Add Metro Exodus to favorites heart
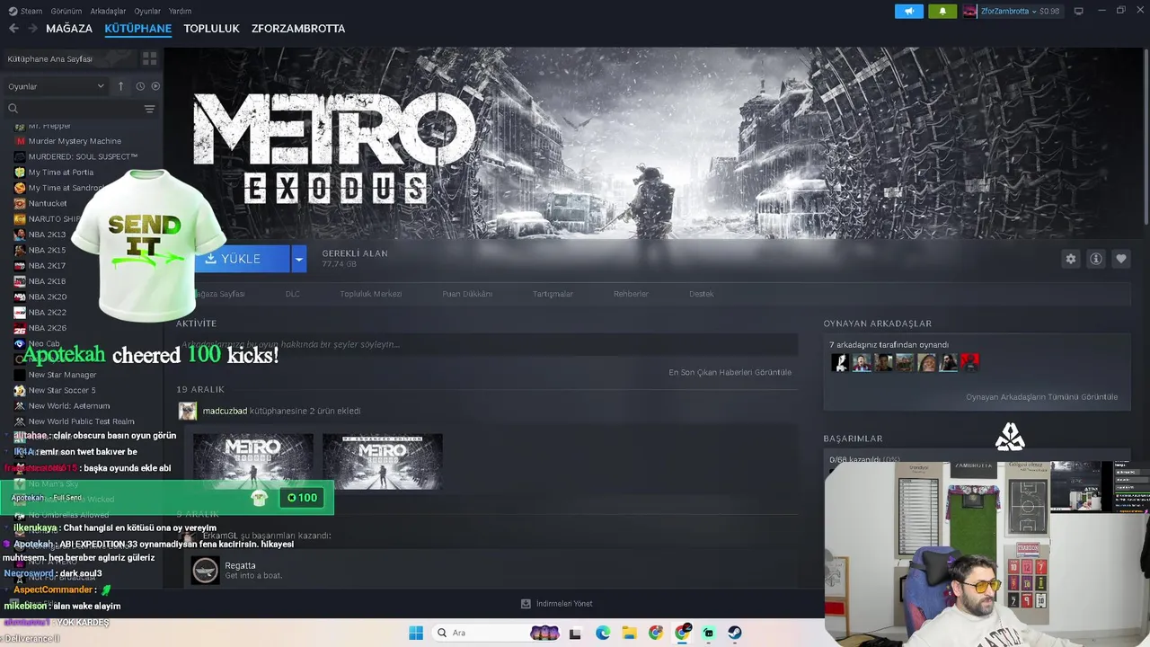 pos(1120,259)
